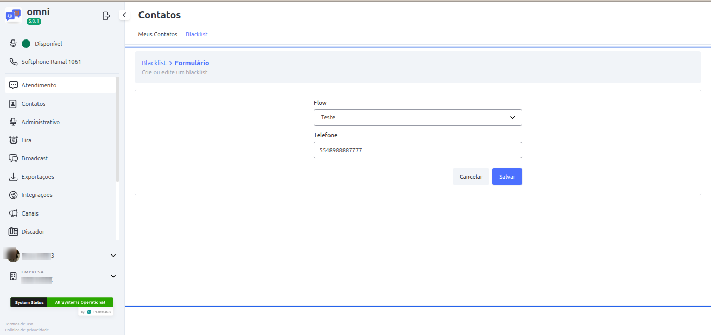
Task: Click the Broadcast icon in the sidebar
Action: coord(14,158)
